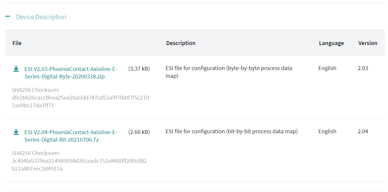Click the byte-by-byte process data map description
Screen dimensions: 388x192
click(x=229, y=72)
